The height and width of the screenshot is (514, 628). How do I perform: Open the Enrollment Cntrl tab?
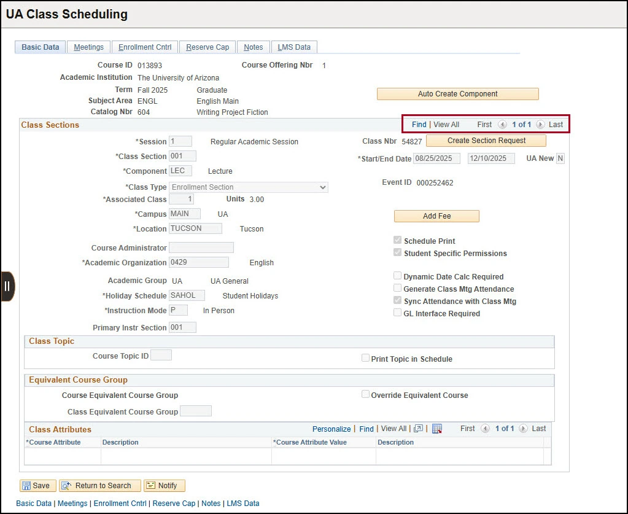coord(145,47)
